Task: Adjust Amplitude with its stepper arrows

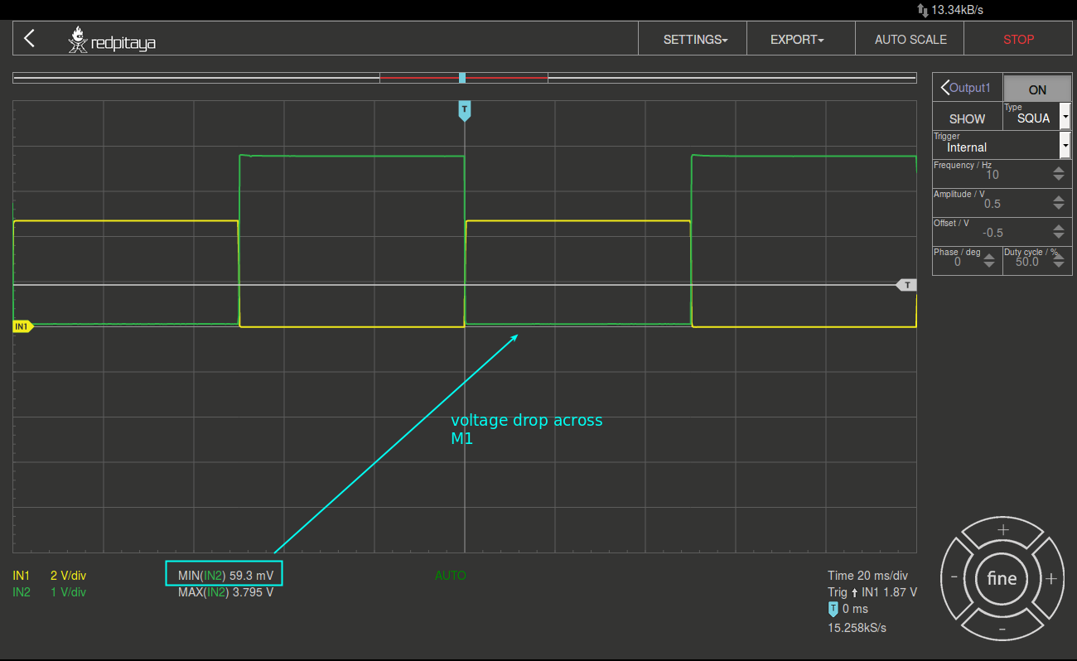Action: (1059, 203)
